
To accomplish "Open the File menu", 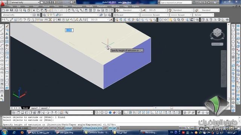I will click(x=11, y=6).
